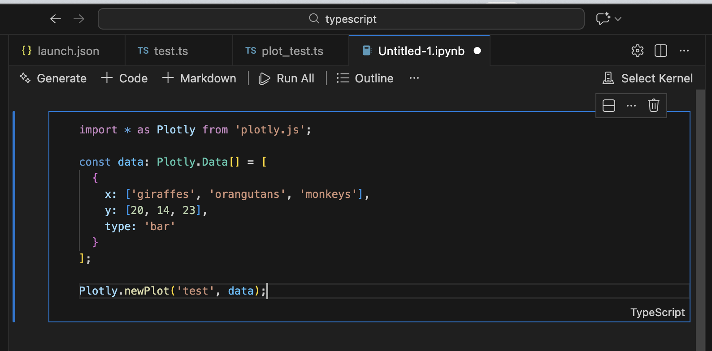This screenshot has height=351, width=712.
Task: Select the Untitled-1.ipynb tab
Action: click(419, 51)
